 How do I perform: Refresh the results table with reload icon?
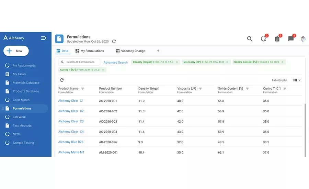tap(62, 80)
